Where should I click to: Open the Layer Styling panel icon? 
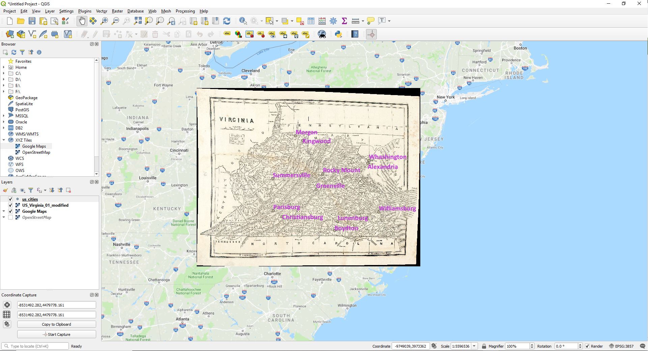click(5, 190)
